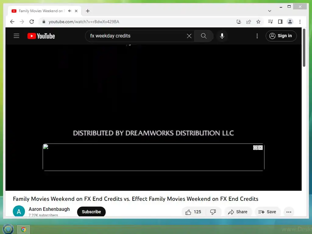This screenshot has height=234, width=312.
Task: Share this page from the address bar
Action: click(249, 22)
